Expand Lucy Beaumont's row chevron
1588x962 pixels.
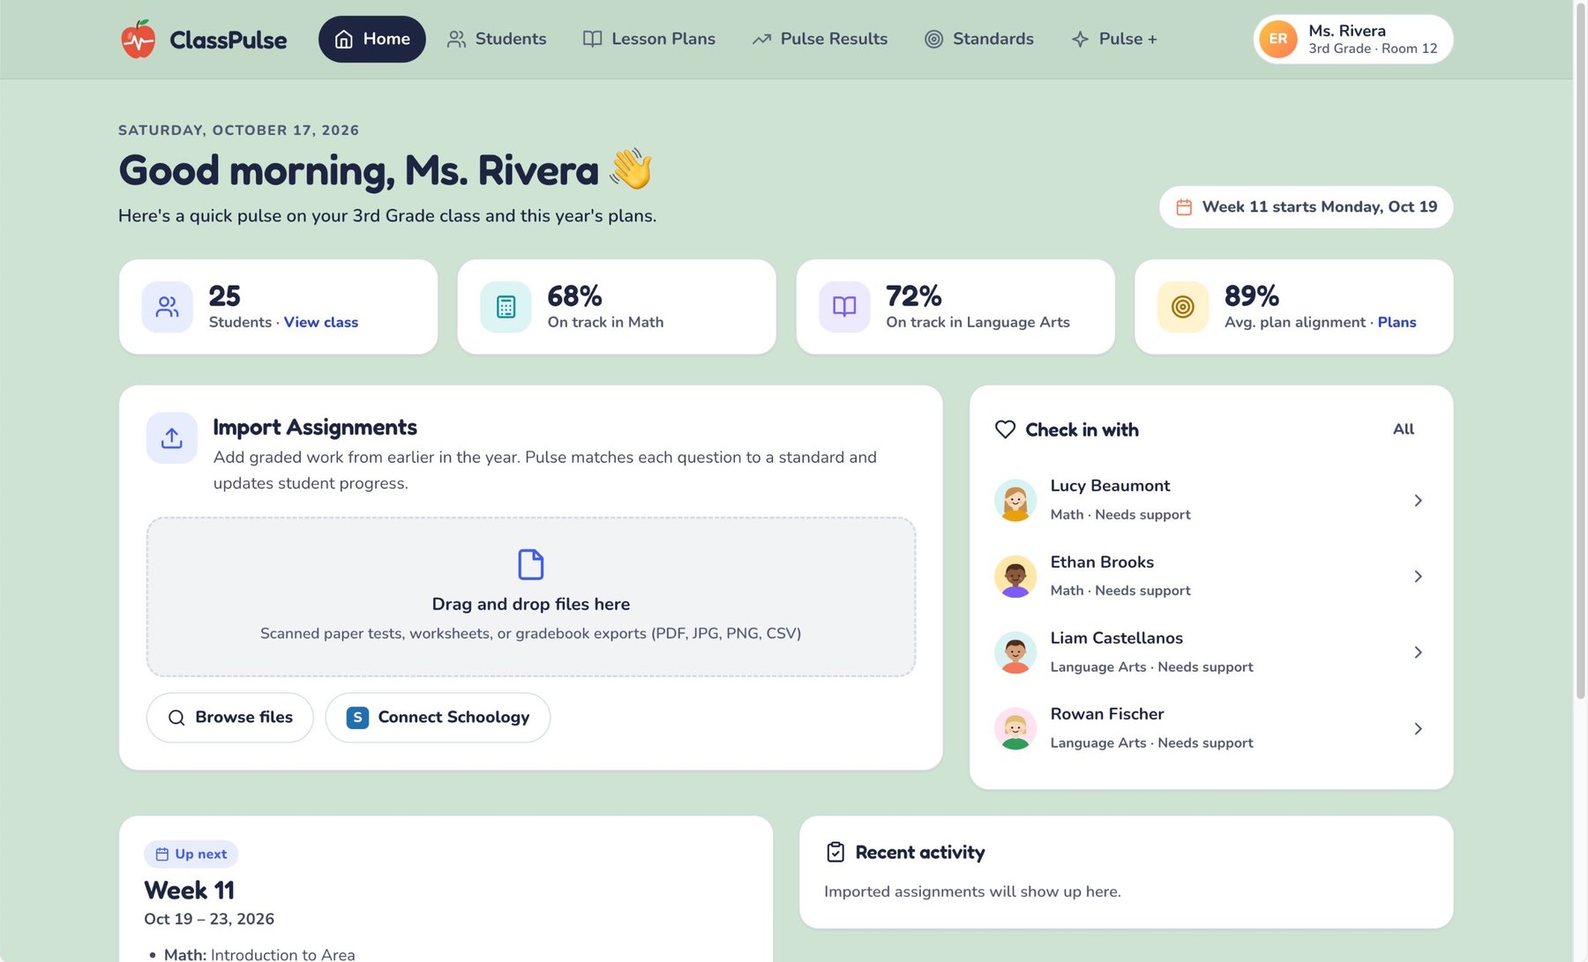coord(1418,500)
